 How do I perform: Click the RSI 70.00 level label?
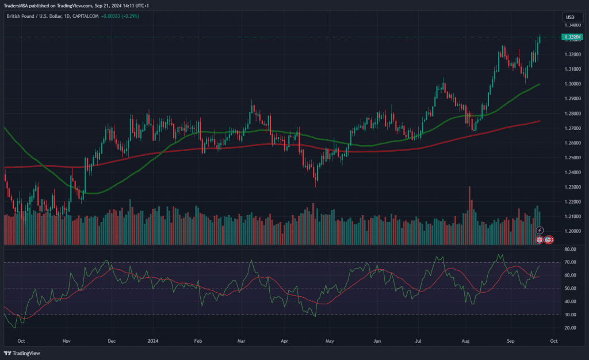point(571,263)
